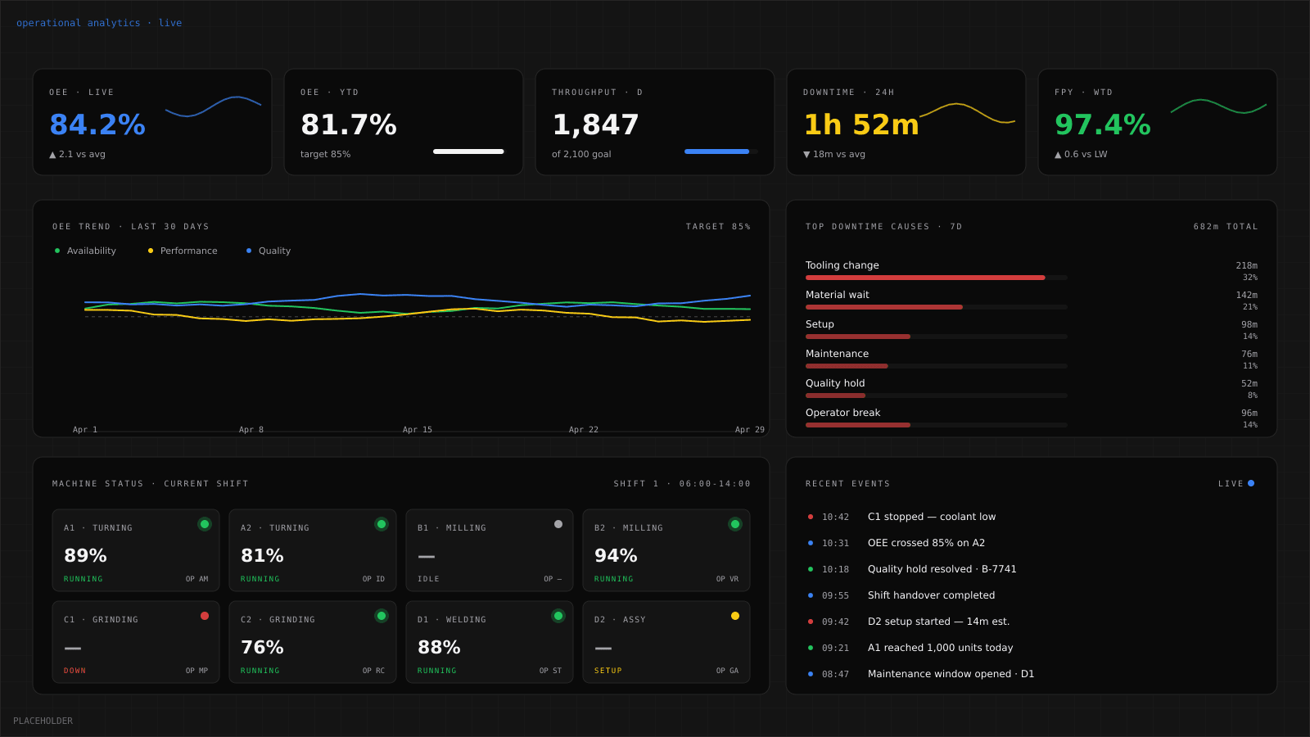Click the red status indicator on C1 Grinding
1310x737 pixels.
pyautogui.click(x=205, y=615)
